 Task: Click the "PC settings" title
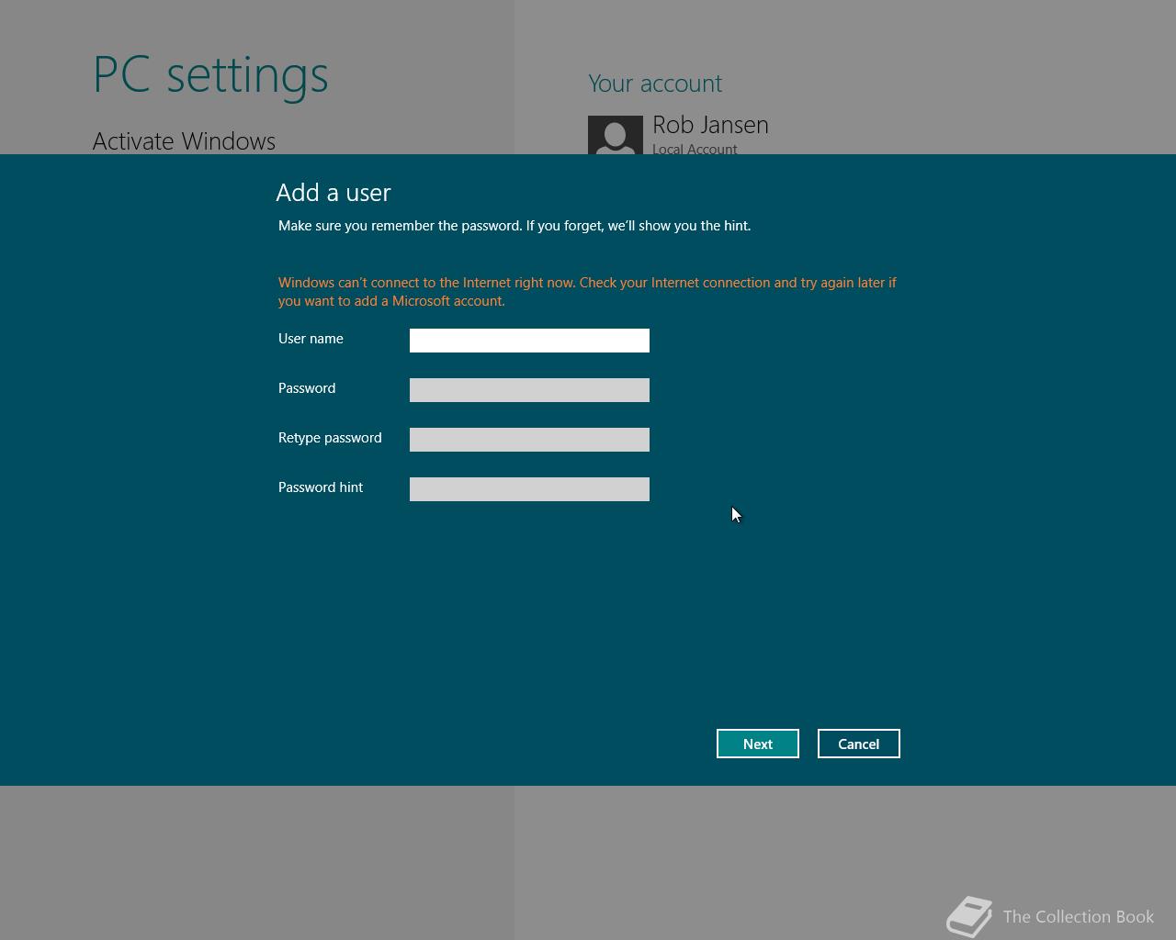point(210,74)
